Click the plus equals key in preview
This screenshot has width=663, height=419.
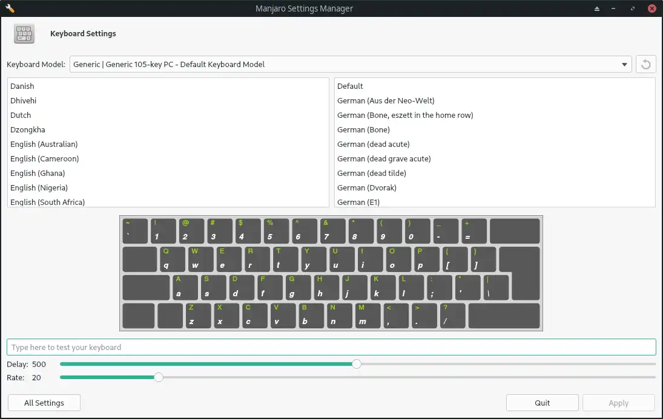pos(474,230)
